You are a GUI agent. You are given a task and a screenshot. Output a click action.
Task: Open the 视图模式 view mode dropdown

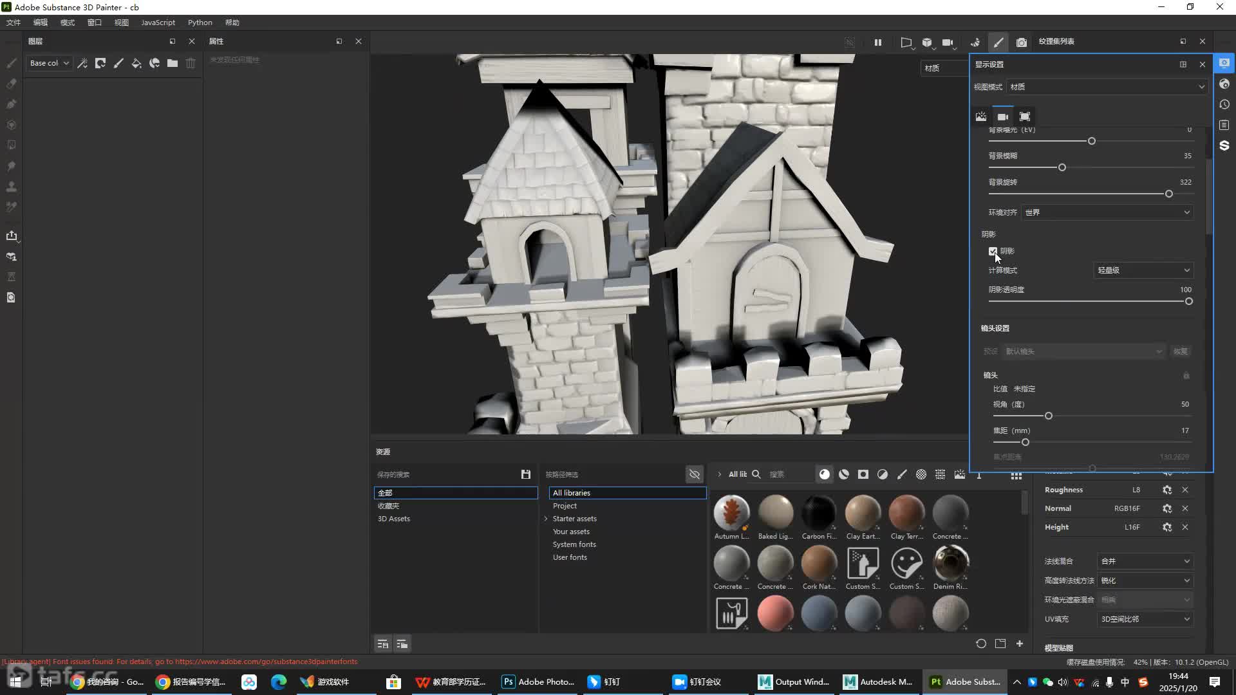1107,87
